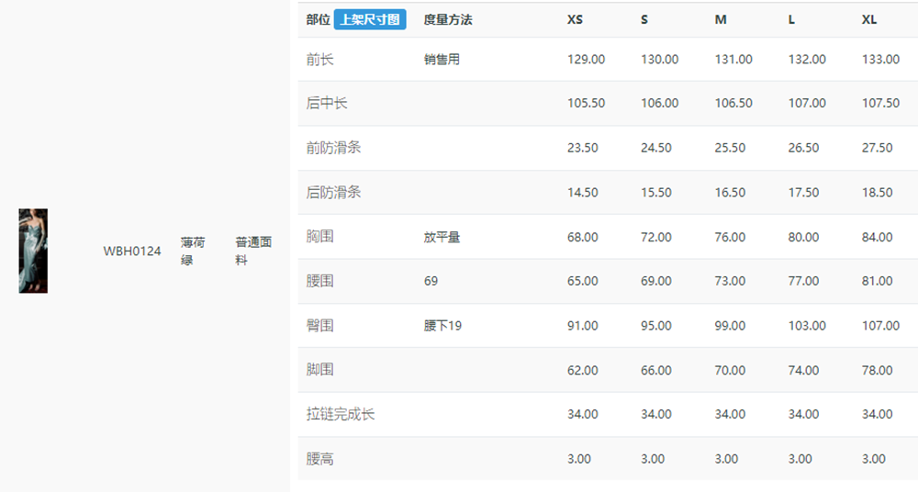
Task: Select product code WBH0124
Action: [x=131, y=252]
